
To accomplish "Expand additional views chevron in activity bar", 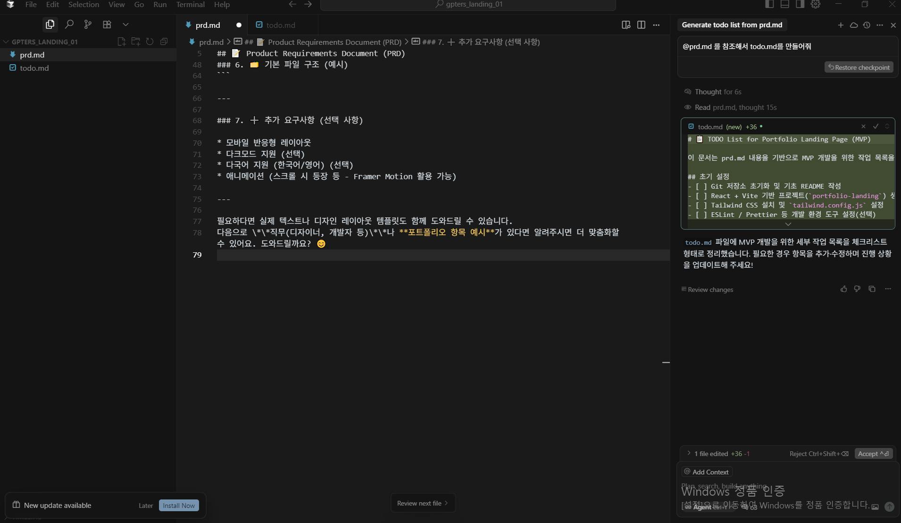I will click(125, 24).
